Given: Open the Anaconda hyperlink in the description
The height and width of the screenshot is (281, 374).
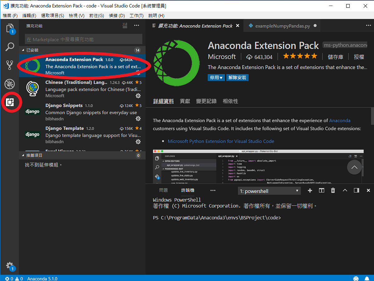Looking at the screenshot, I should coord(340,120).
